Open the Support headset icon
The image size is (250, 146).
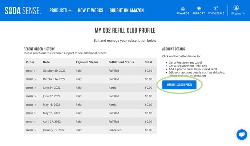tap(199, 8)
